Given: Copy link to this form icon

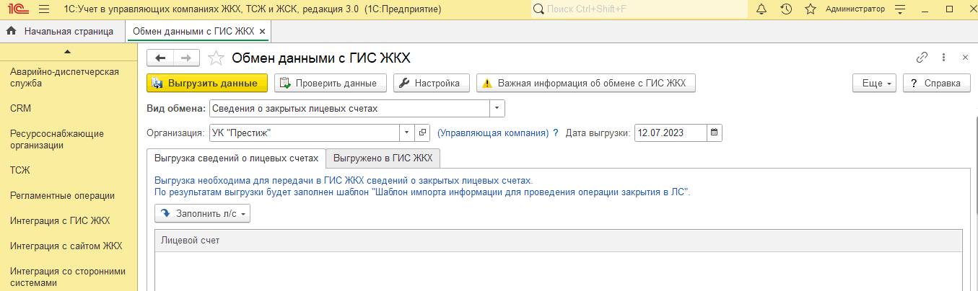Looking at the screenshot, I should (x=922, y=58).
